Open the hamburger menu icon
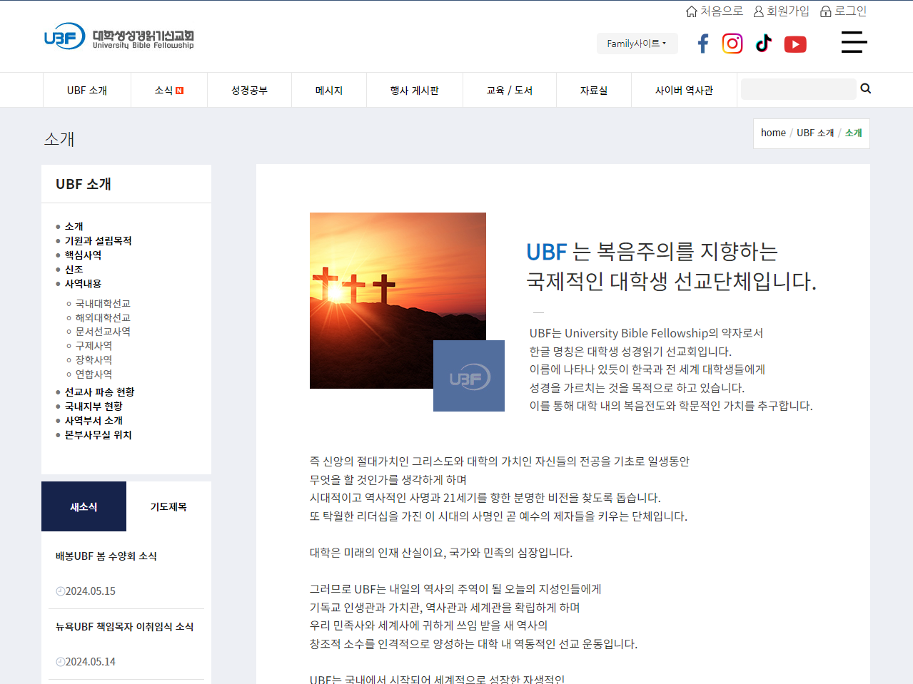 click(x=854, y=42)
